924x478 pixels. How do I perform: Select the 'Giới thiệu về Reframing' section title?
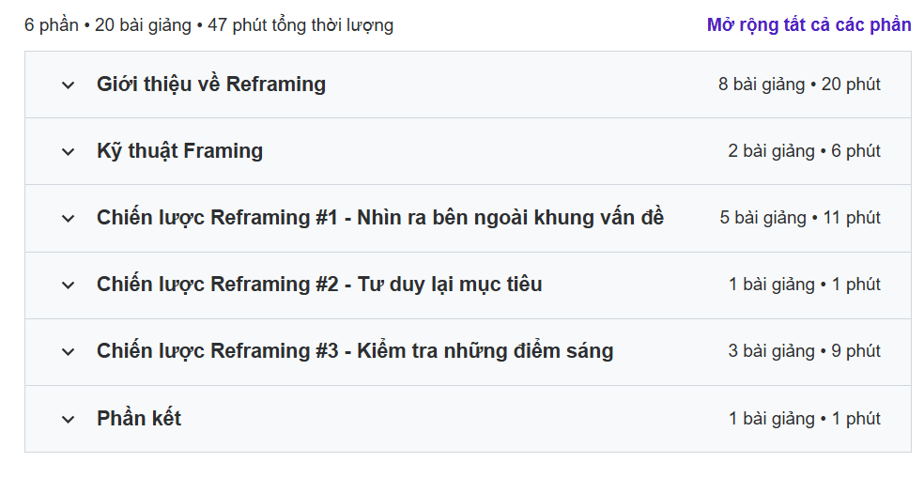210,85
